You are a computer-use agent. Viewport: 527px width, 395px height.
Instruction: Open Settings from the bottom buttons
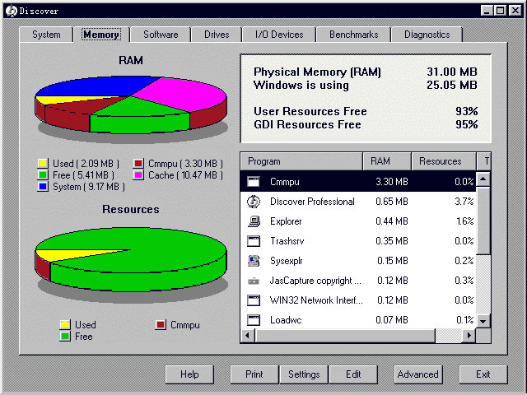pos(304,374)
